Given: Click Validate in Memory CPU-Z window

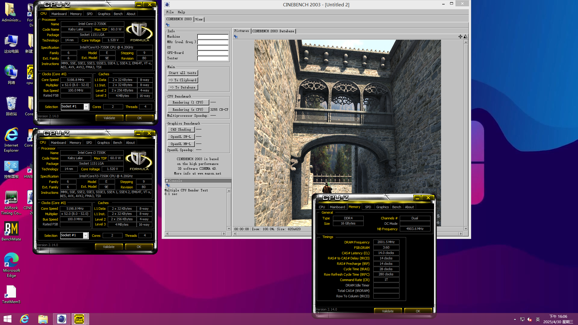Looking at the screenshot, I should 388,311.
